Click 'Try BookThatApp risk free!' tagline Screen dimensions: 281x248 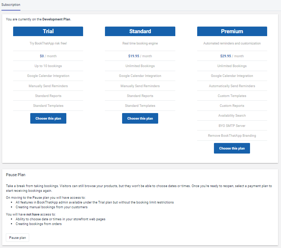pos(48,43)
